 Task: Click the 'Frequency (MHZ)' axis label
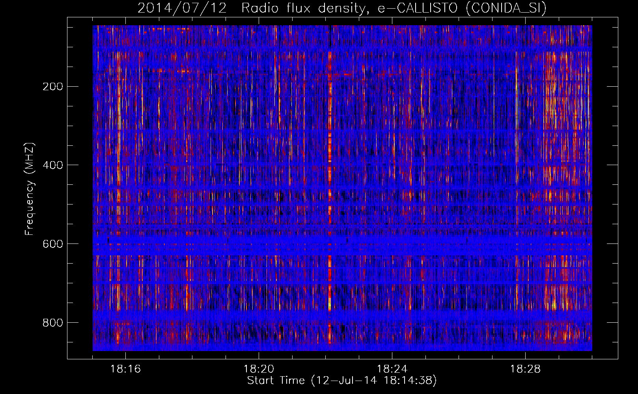(x=30, y=189)
